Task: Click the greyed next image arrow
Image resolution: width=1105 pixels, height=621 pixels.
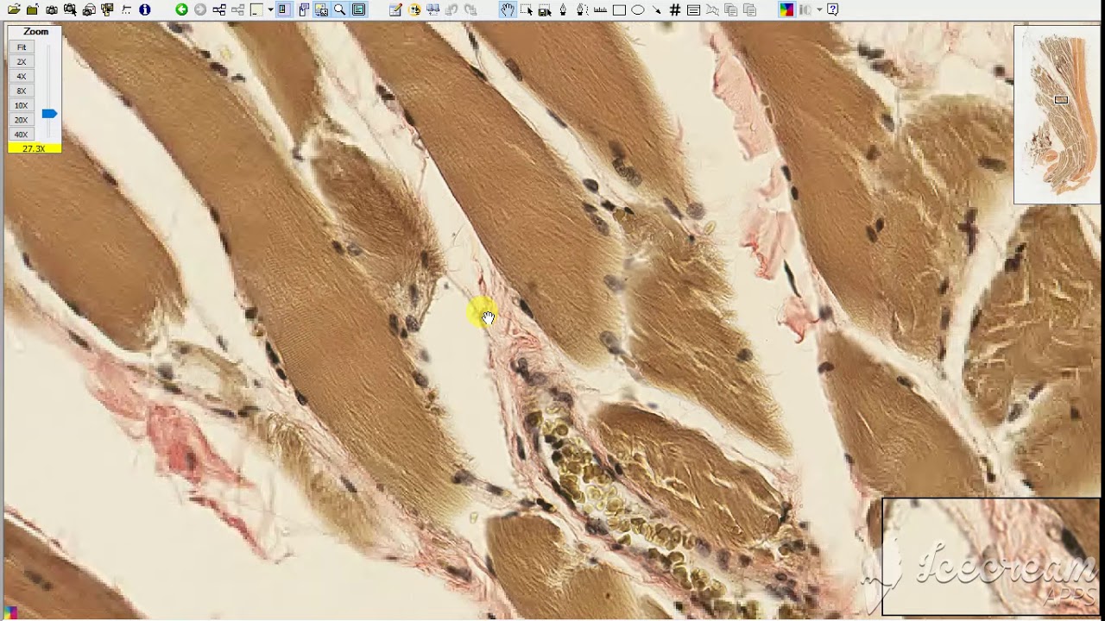Action: 200,9
